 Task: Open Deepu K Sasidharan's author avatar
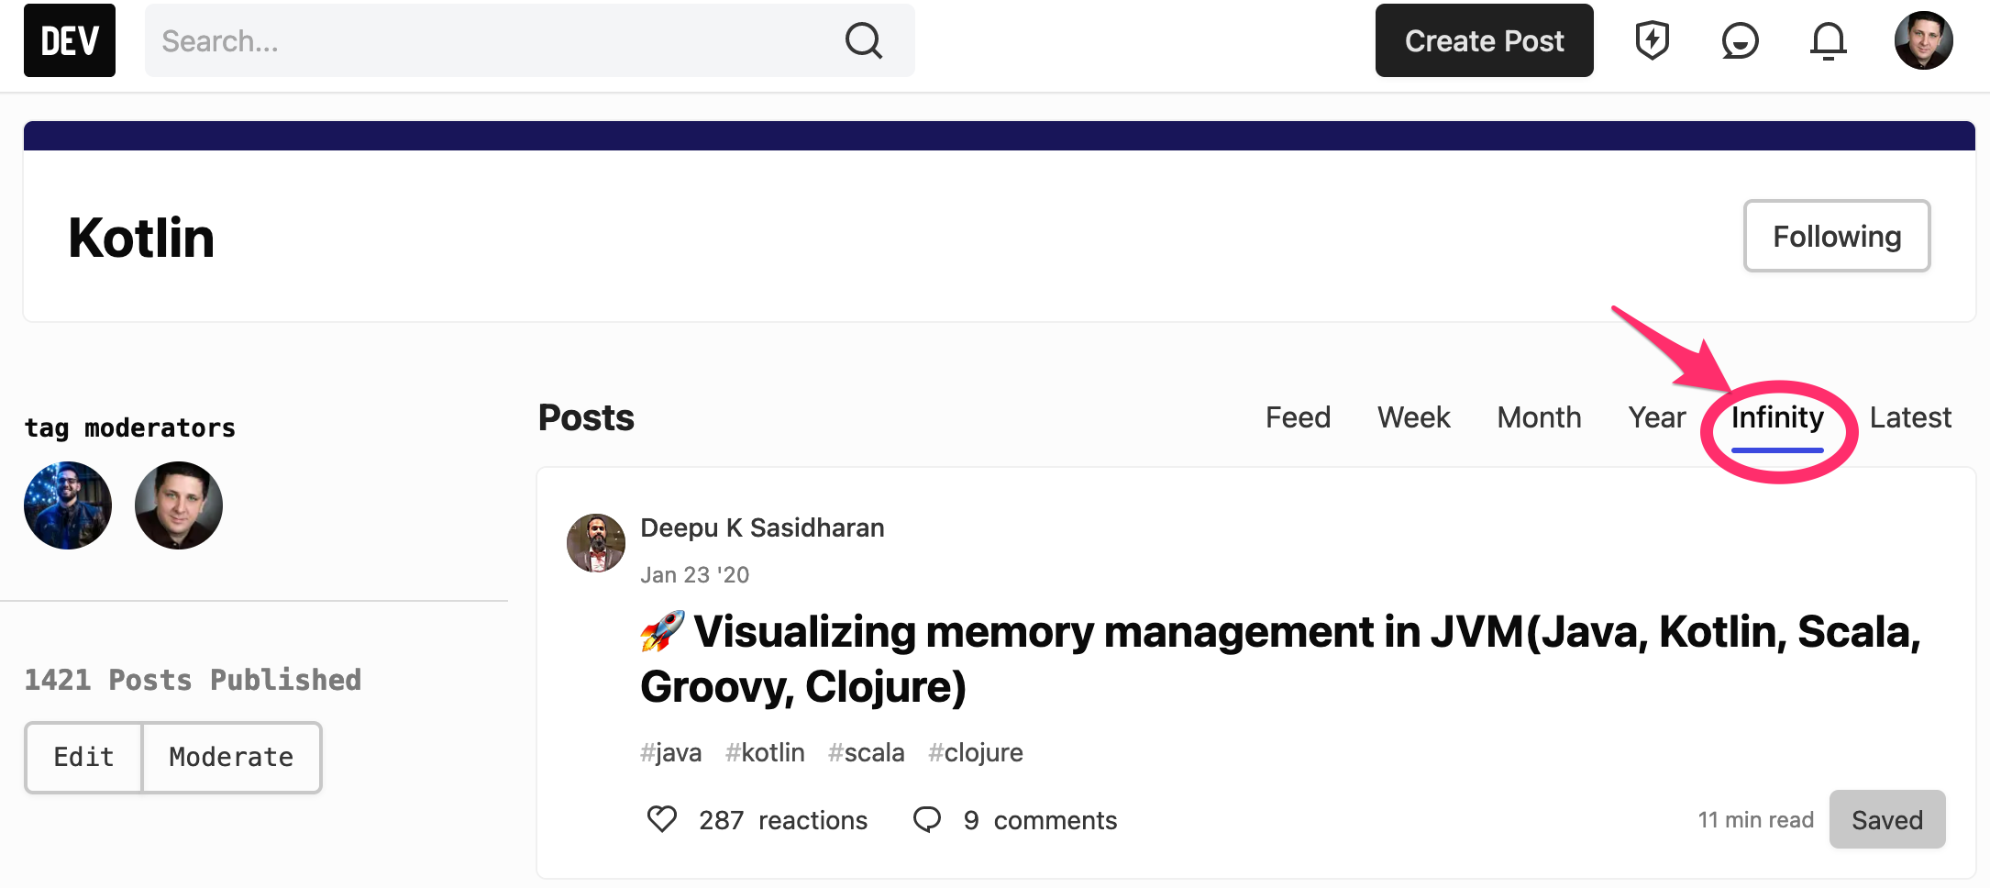pyautogui.click(x=596, y=543)
